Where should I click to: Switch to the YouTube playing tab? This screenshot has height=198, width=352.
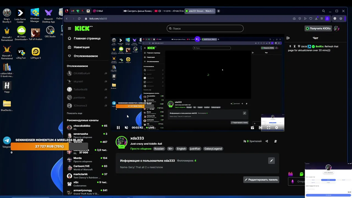(x=169, y=11)
